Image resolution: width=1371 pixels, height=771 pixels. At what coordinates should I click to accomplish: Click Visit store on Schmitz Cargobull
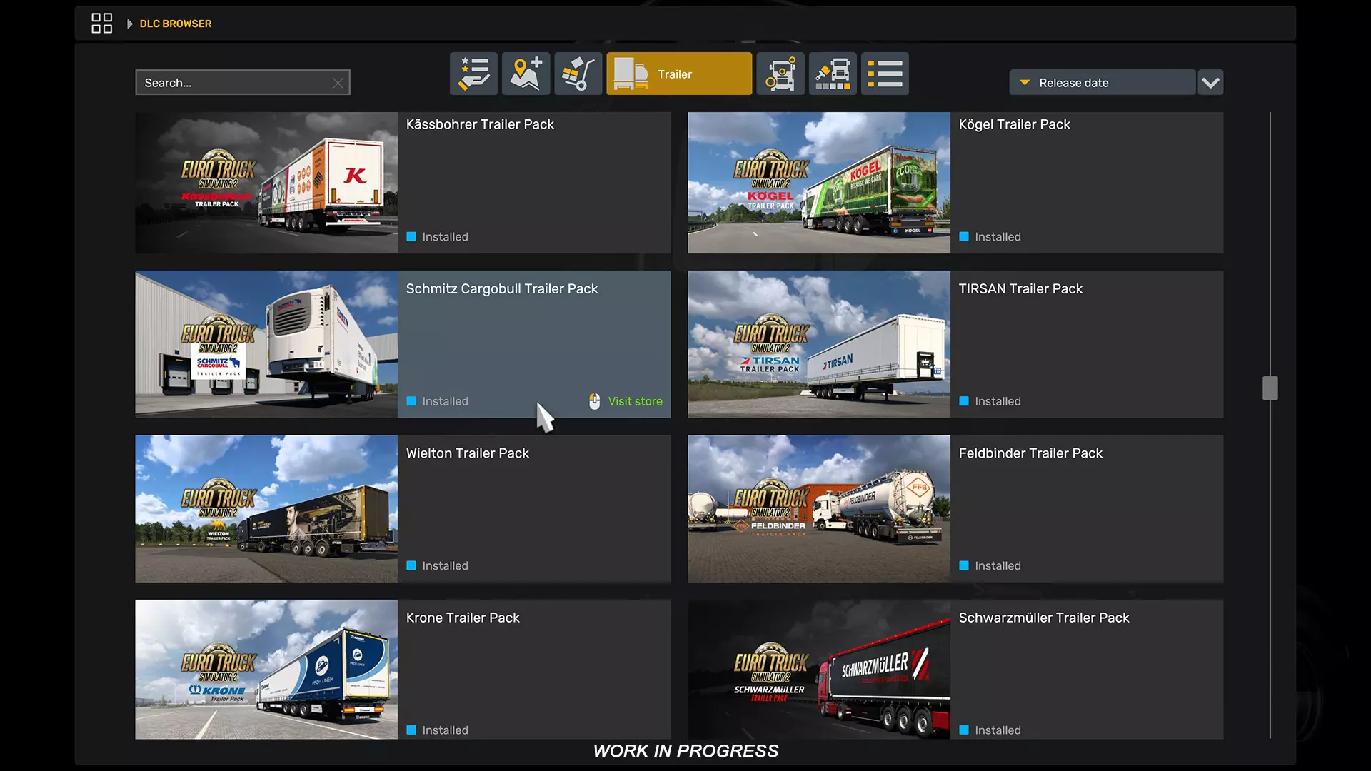634,401
